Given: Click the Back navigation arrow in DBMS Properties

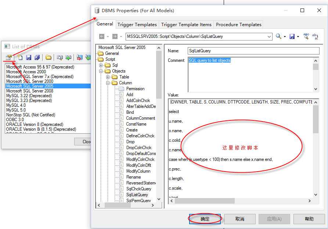Looking at the screenshot, I should [x=102, y=36].
